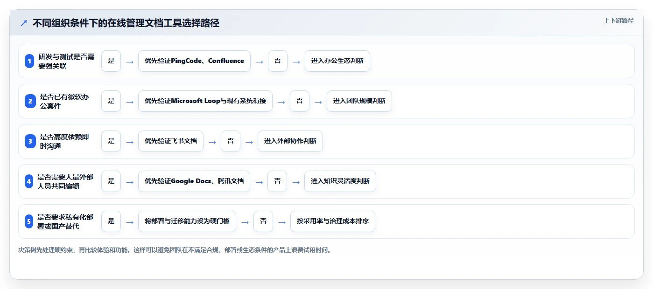The image size is (653, 289).
Task: Click the question 研发与测试是否需要强关联
Action: pos(66,61)
